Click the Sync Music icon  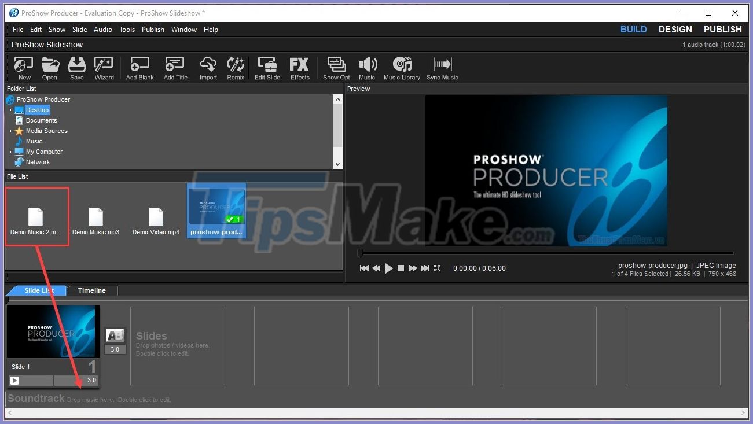click(x=442, y=68)
